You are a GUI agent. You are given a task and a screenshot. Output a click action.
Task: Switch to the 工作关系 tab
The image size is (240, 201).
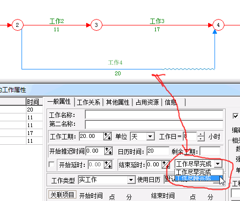click(89, 102)
